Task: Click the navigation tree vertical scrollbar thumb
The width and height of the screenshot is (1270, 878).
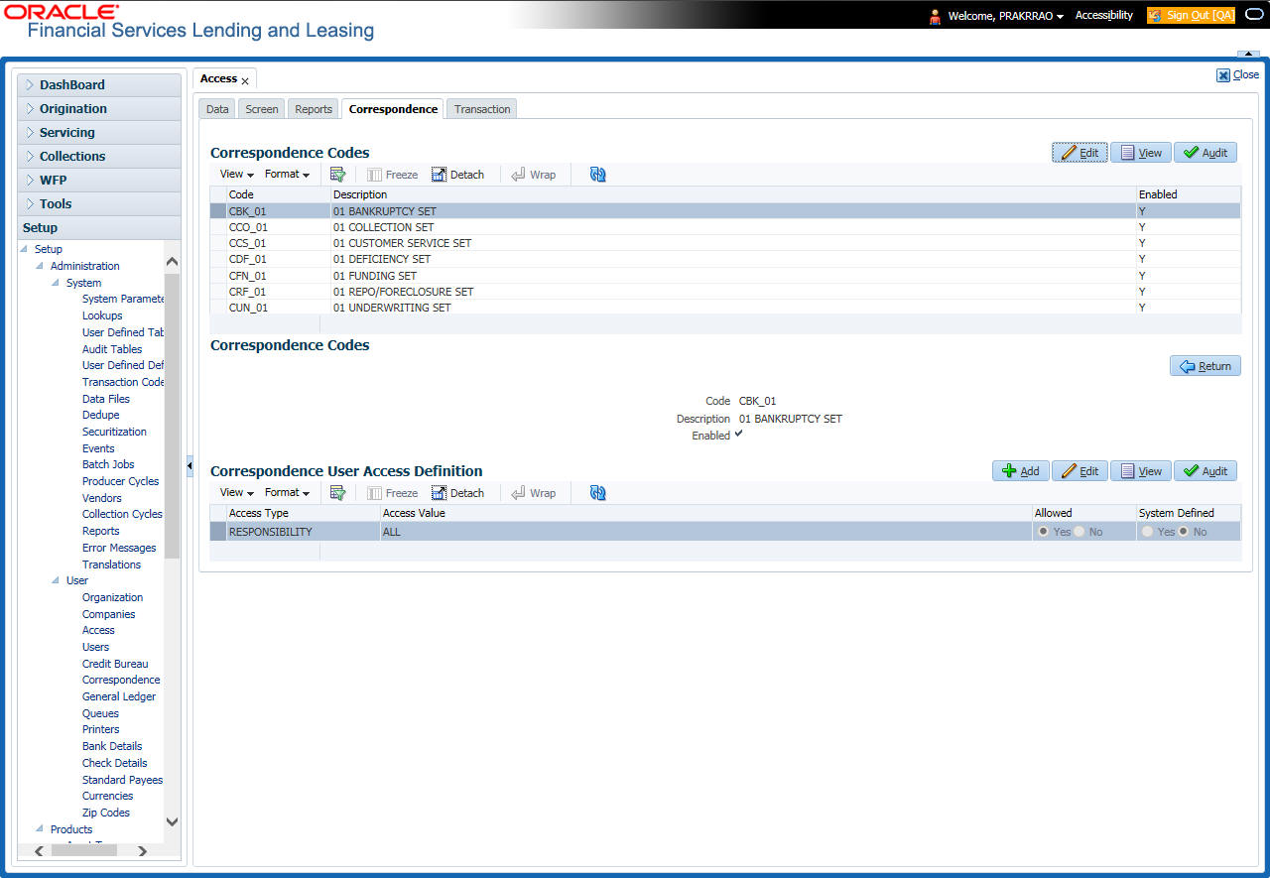Action: 172,417
